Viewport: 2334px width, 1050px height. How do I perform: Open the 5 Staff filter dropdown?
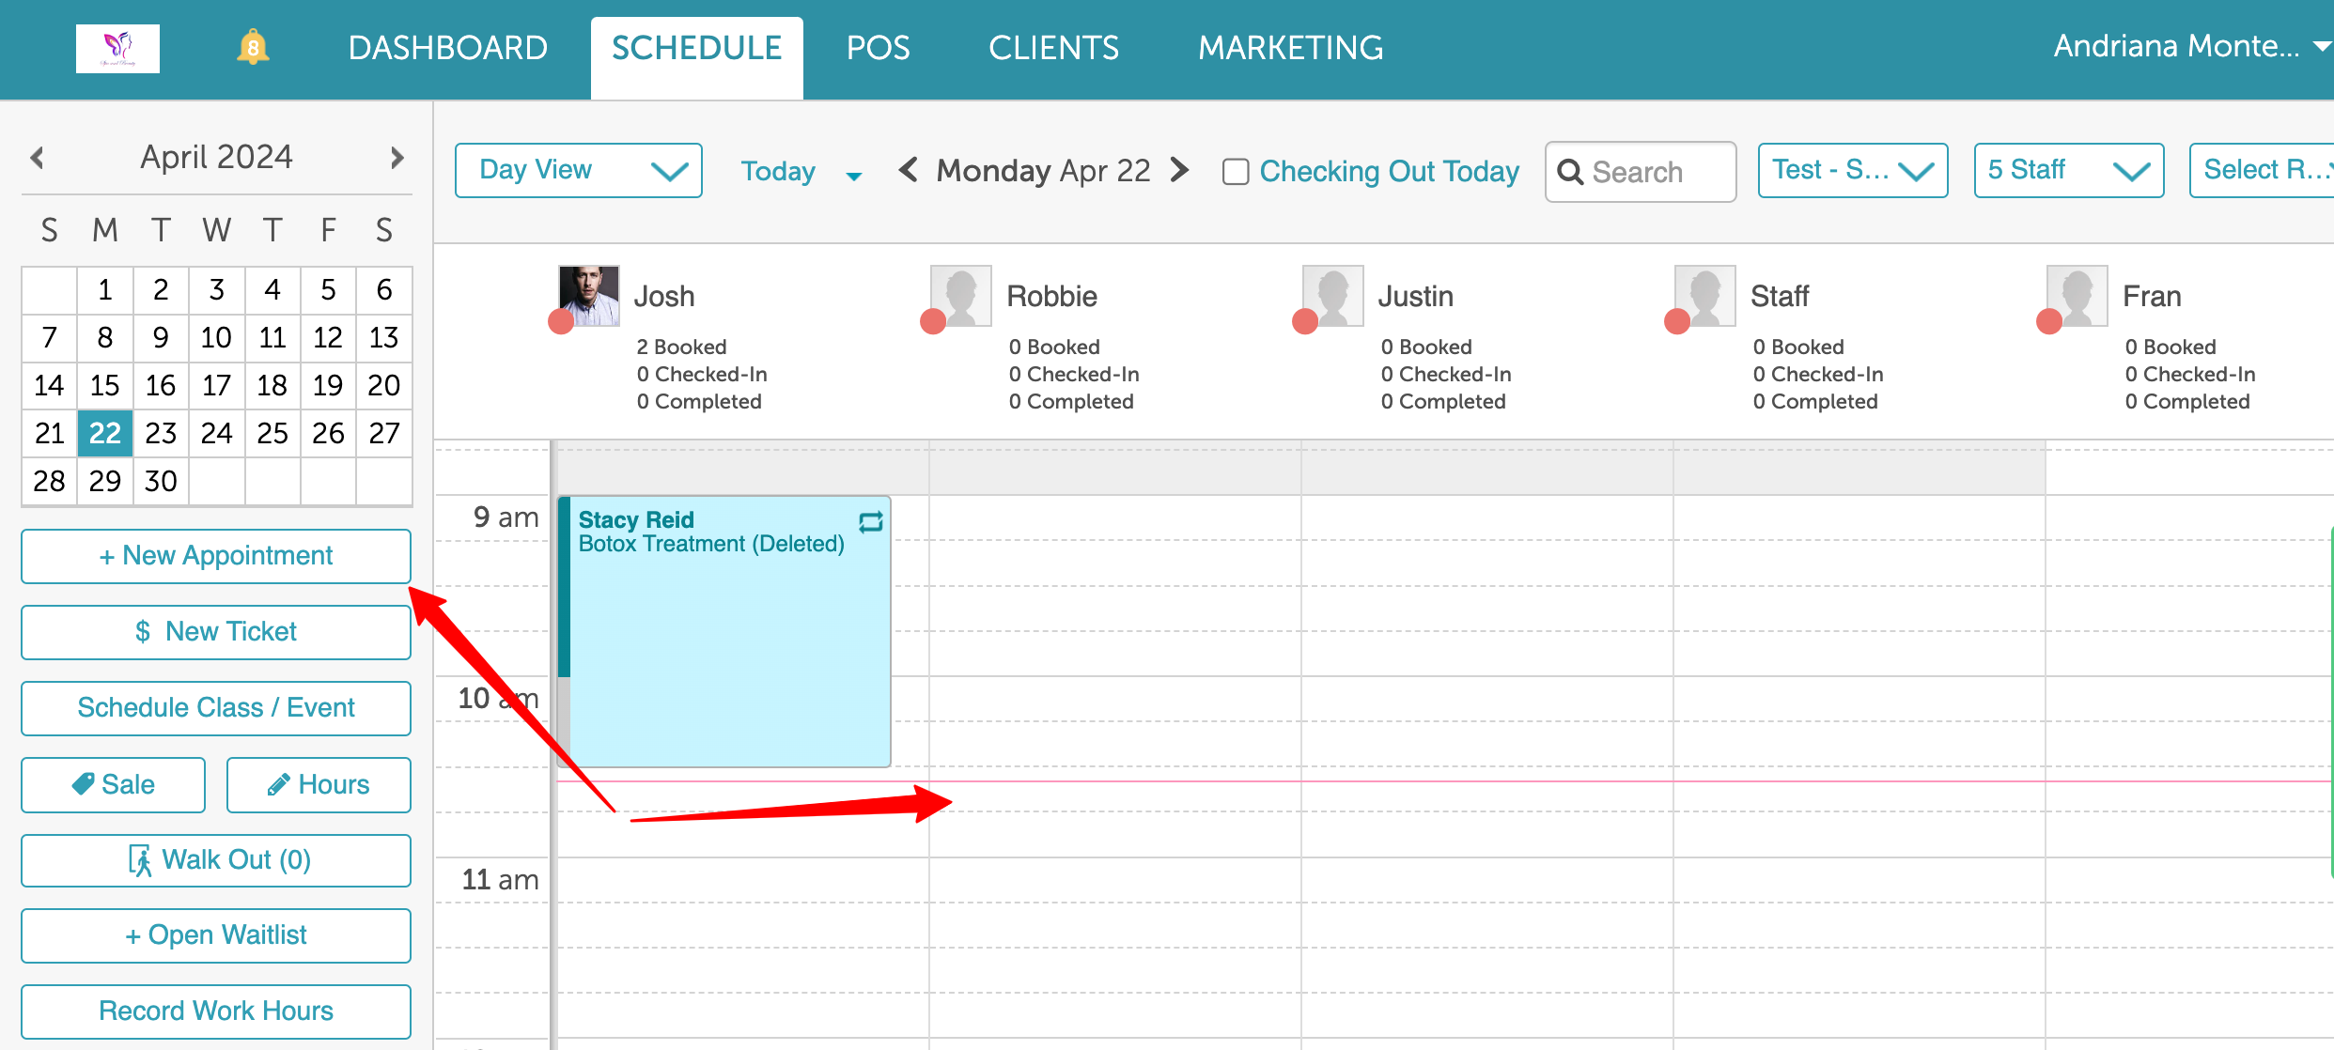[x=2068, y=170]
